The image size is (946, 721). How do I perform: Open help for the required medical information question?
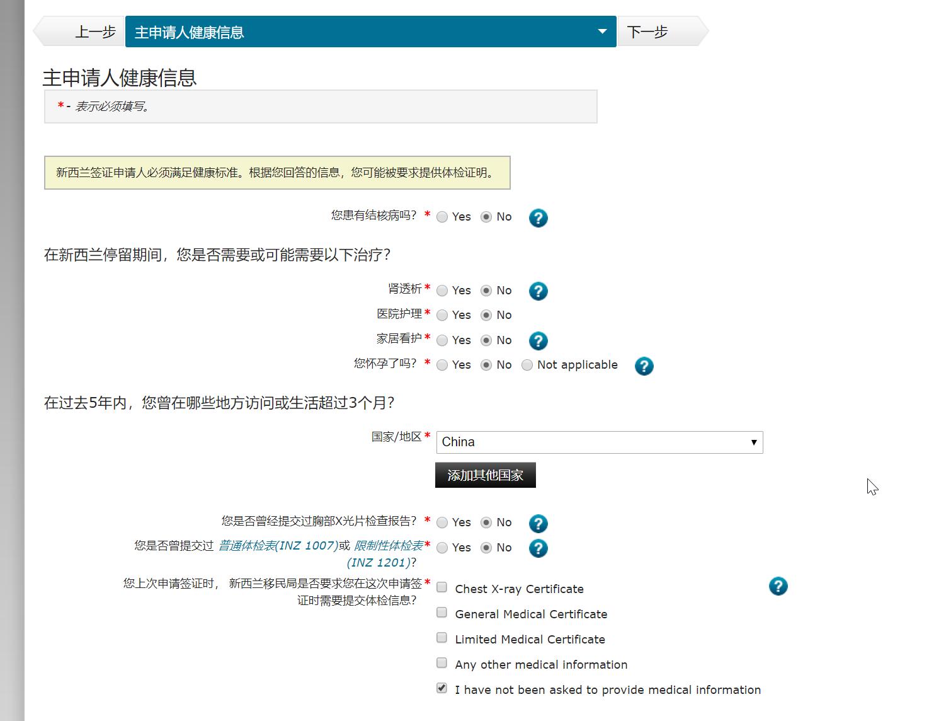point(778,586)
